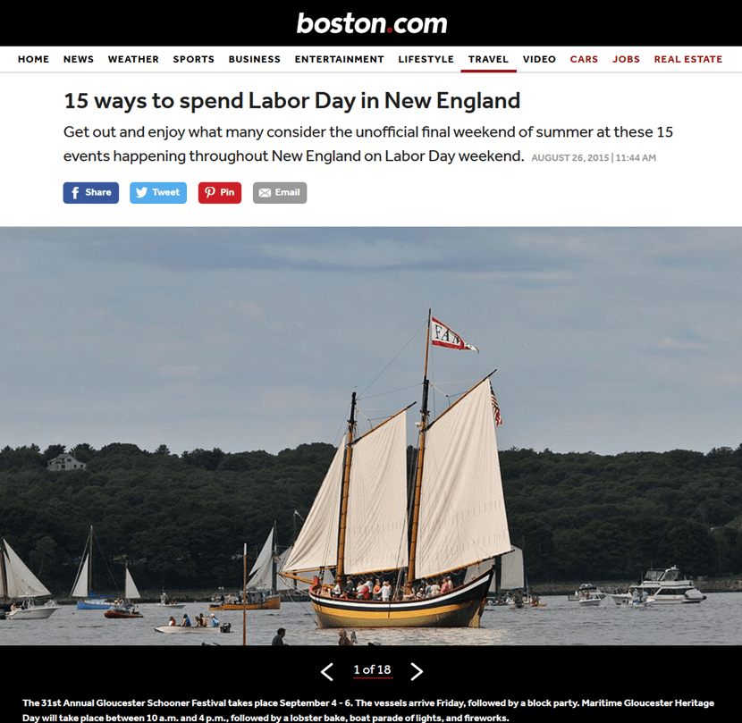Pin the article on Pinterest
742x723 pixels.
(x=220, y=192)
